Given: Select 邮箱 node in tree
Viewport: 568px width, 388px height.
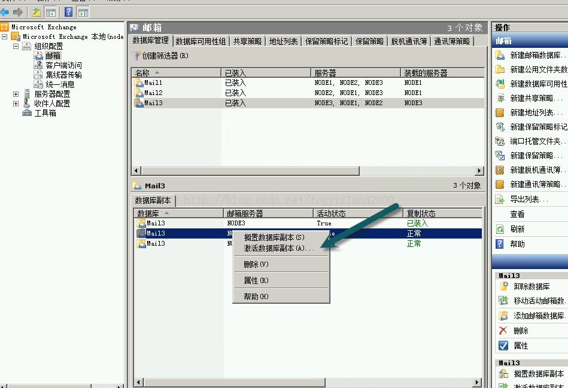Looking at the screenshot, I should [x=53, y=56].
